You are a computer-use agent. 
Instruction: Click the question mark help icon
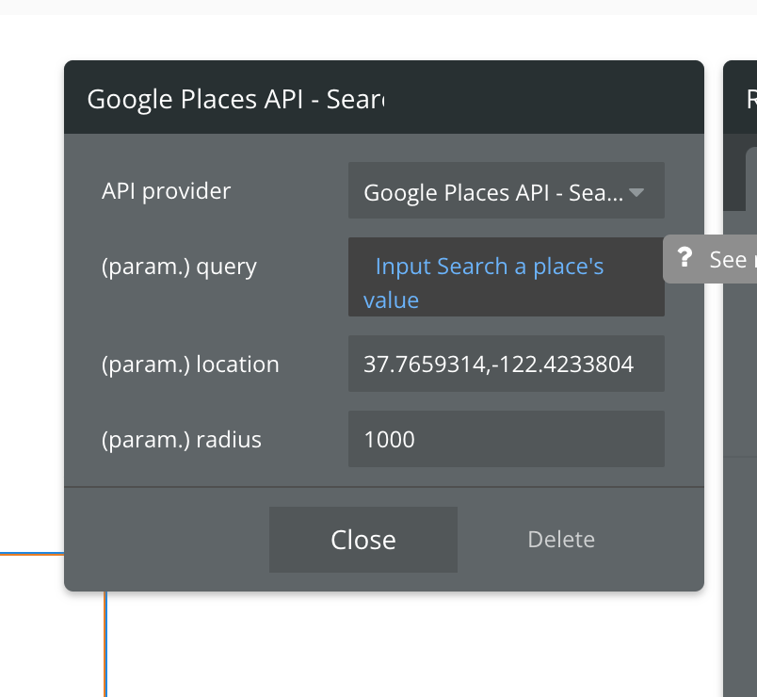(x=685, y=257)
